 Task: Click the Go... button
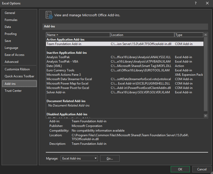pos(110,158)
